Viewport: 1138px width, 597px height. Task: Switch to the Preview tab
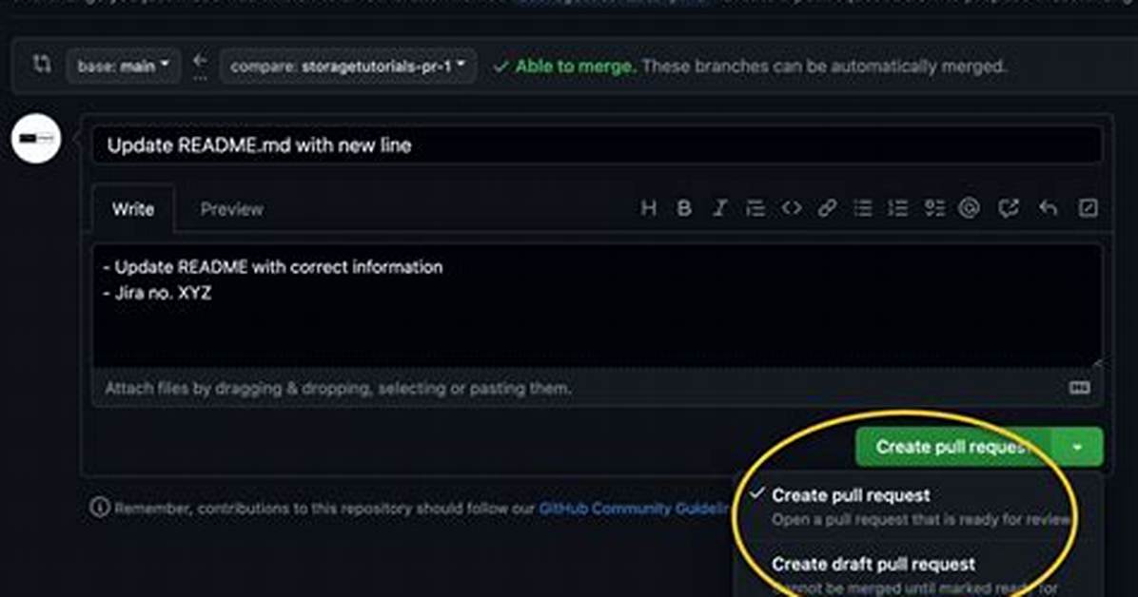231,210
